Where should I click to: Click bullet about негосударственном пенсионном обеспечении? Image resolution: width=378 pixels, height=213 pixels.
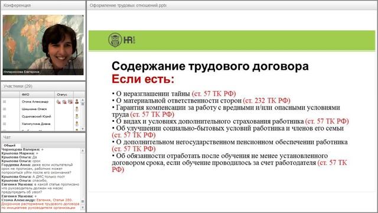click(230, 146)
